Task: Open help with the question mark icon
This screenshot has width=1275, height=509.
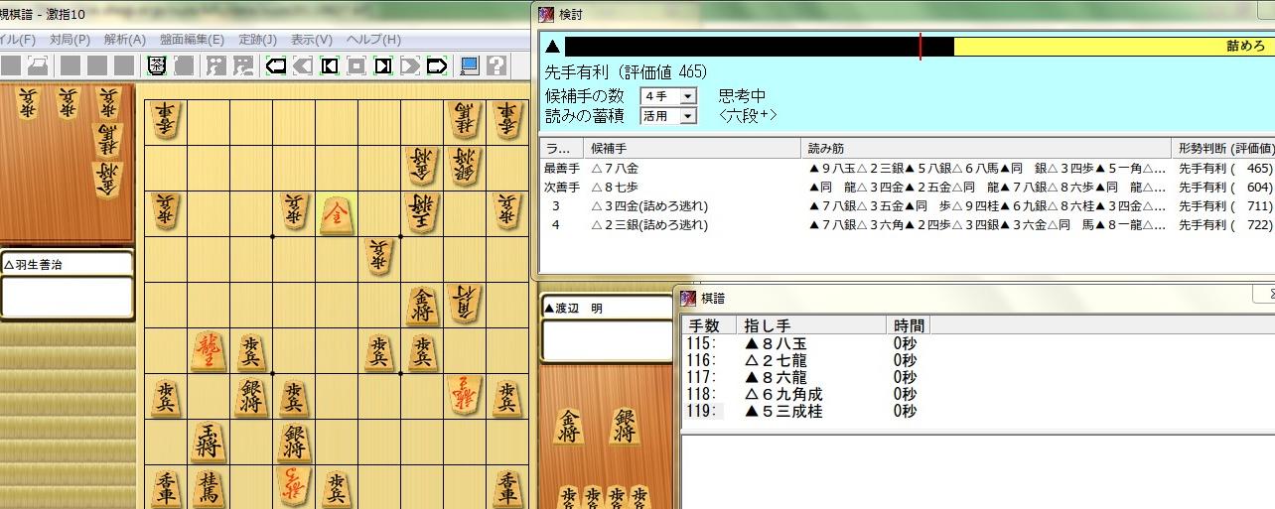Action: [x=496, y=65]
